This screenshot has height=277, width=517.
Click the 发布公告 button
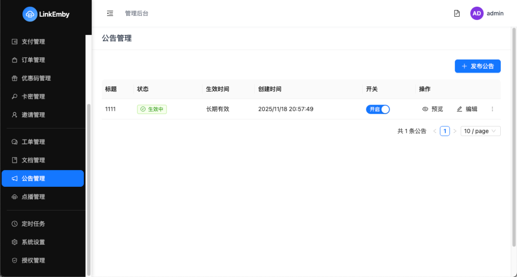477,66
